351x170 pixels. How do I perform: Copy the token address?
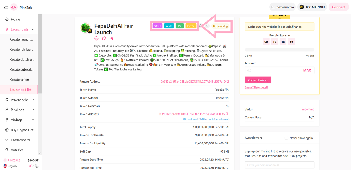point(227,114)
